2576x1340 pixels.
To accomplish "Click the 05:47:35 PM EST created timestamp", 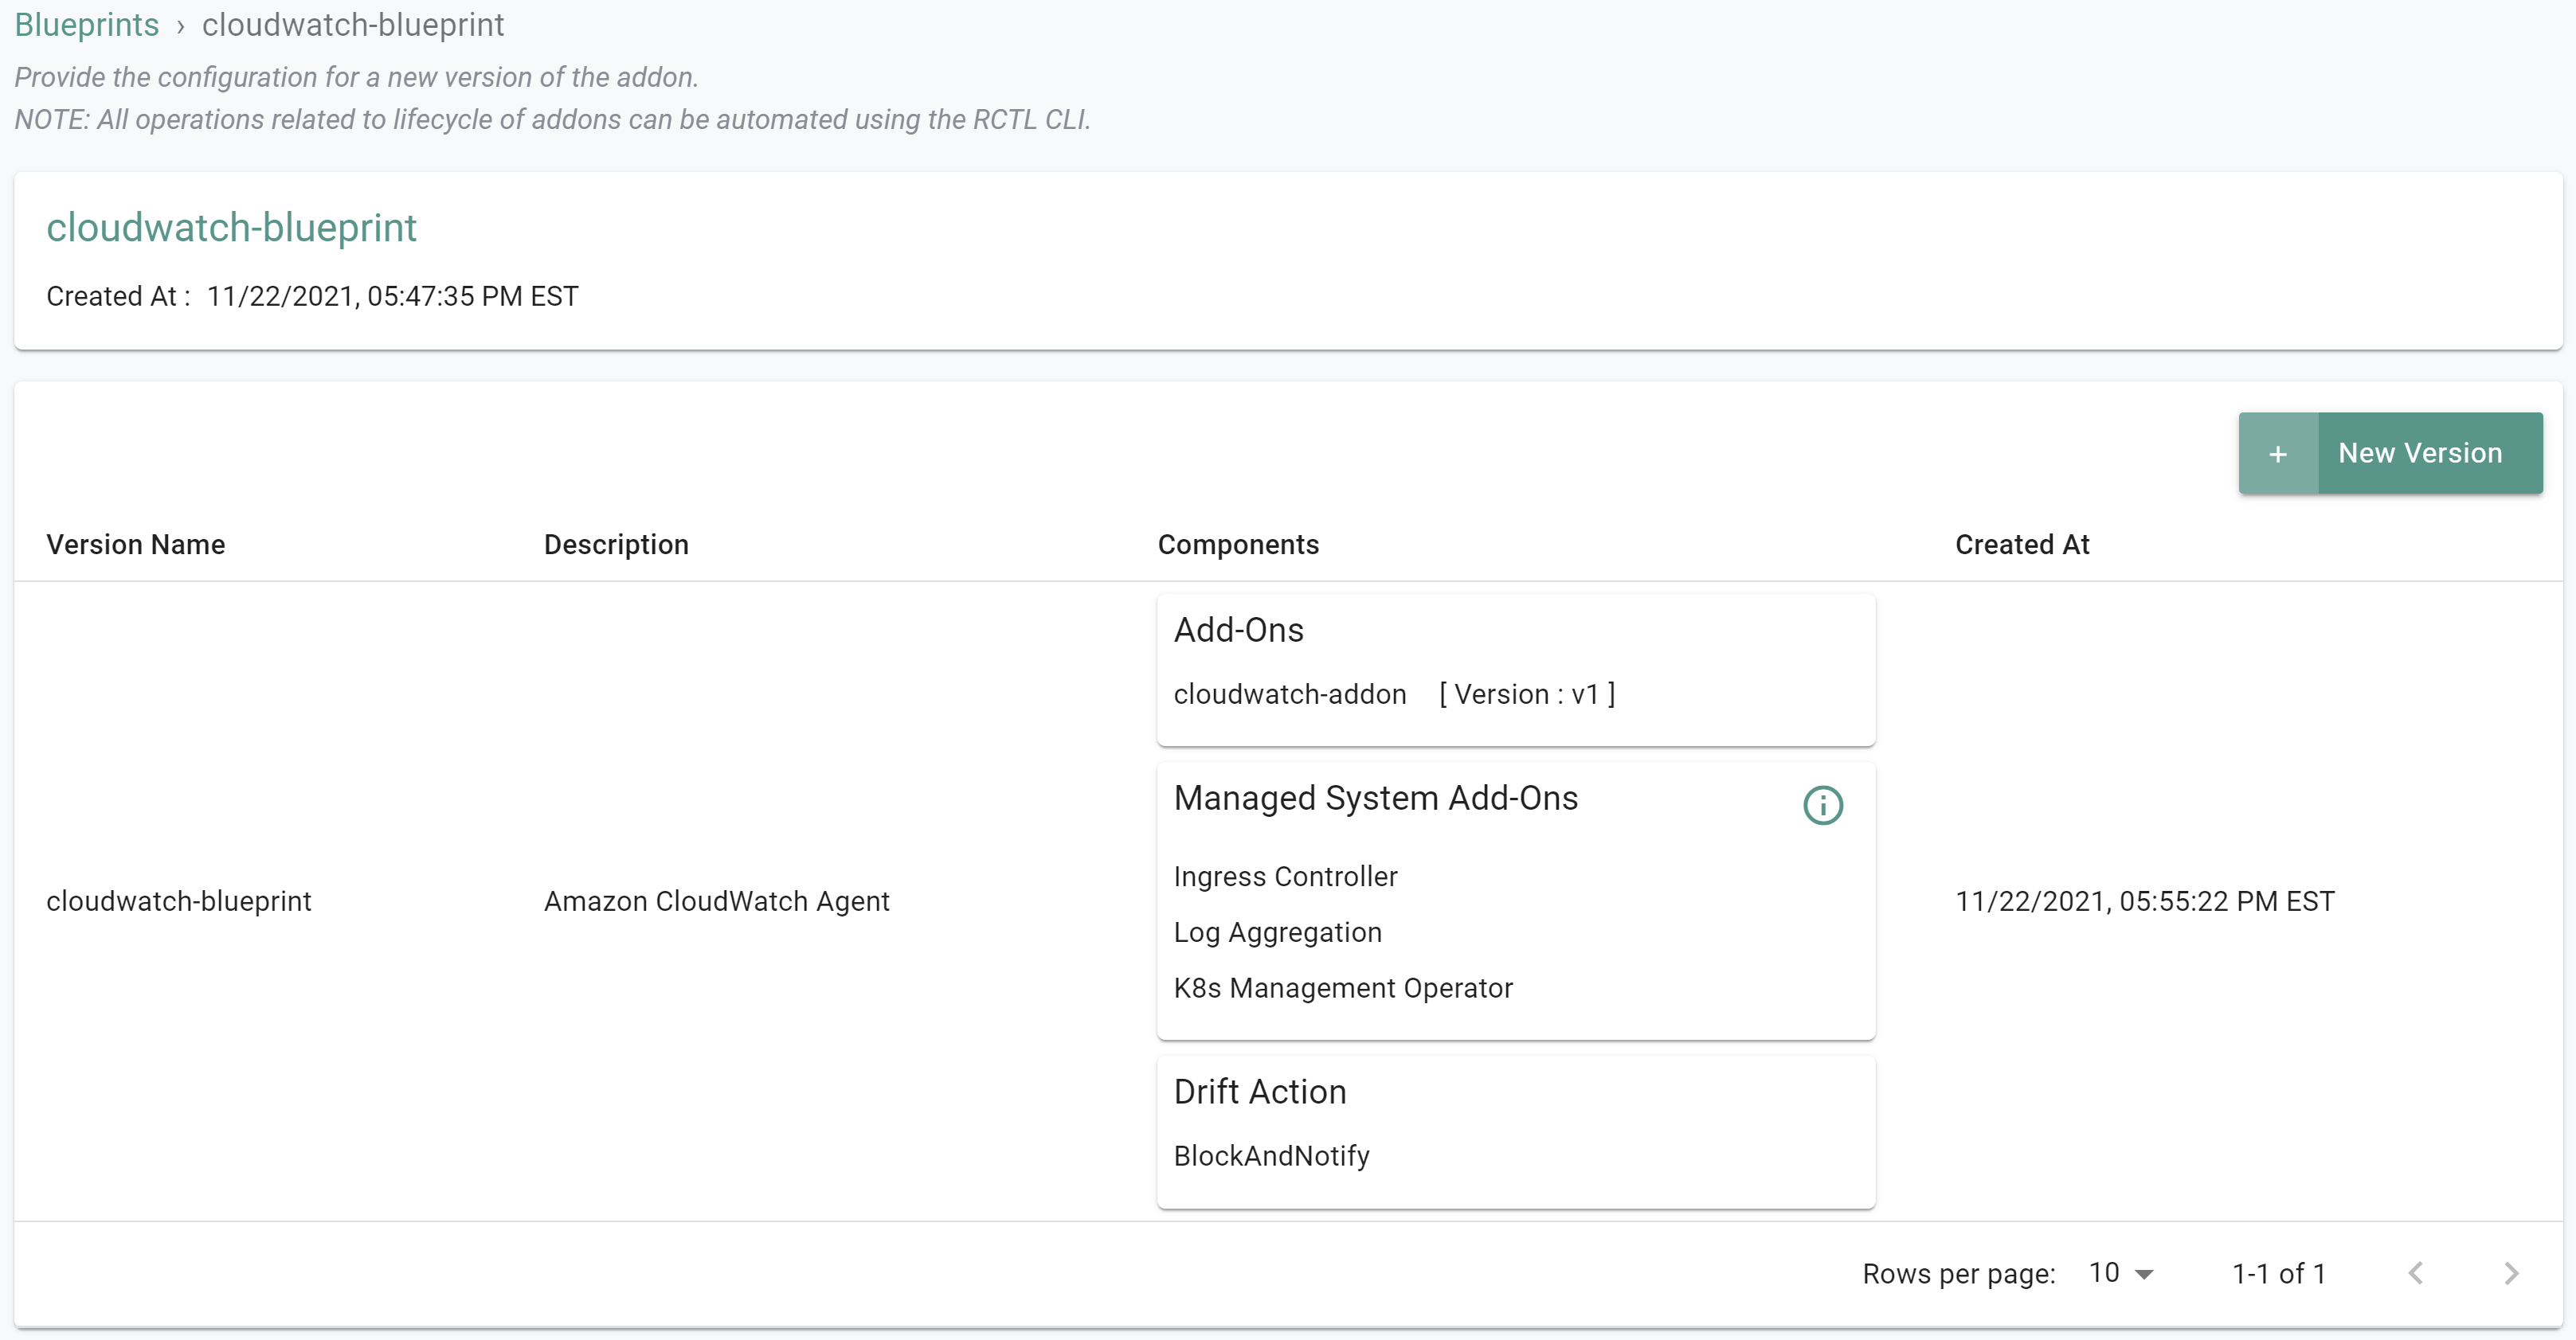I will click(x=392, y=297).
